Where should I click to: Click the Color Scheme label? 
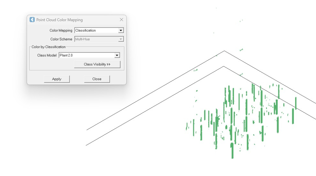[x=61, y=39]
